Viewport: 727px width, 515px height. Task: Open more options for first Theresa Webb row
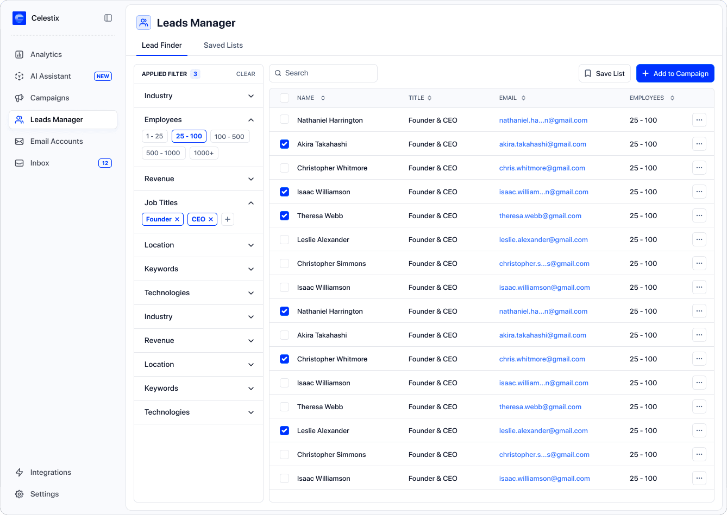[699, 215]
